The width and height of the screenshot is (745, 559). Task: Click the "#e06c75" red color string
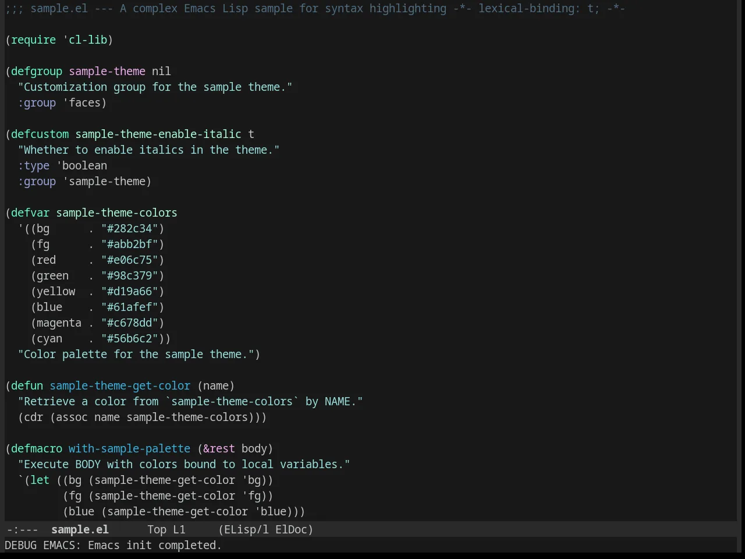pyautogui.click(x=130, y=260)
